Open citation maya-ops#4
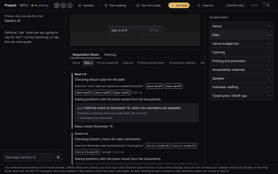Screen dimensions: 278x174 [173, 86]
